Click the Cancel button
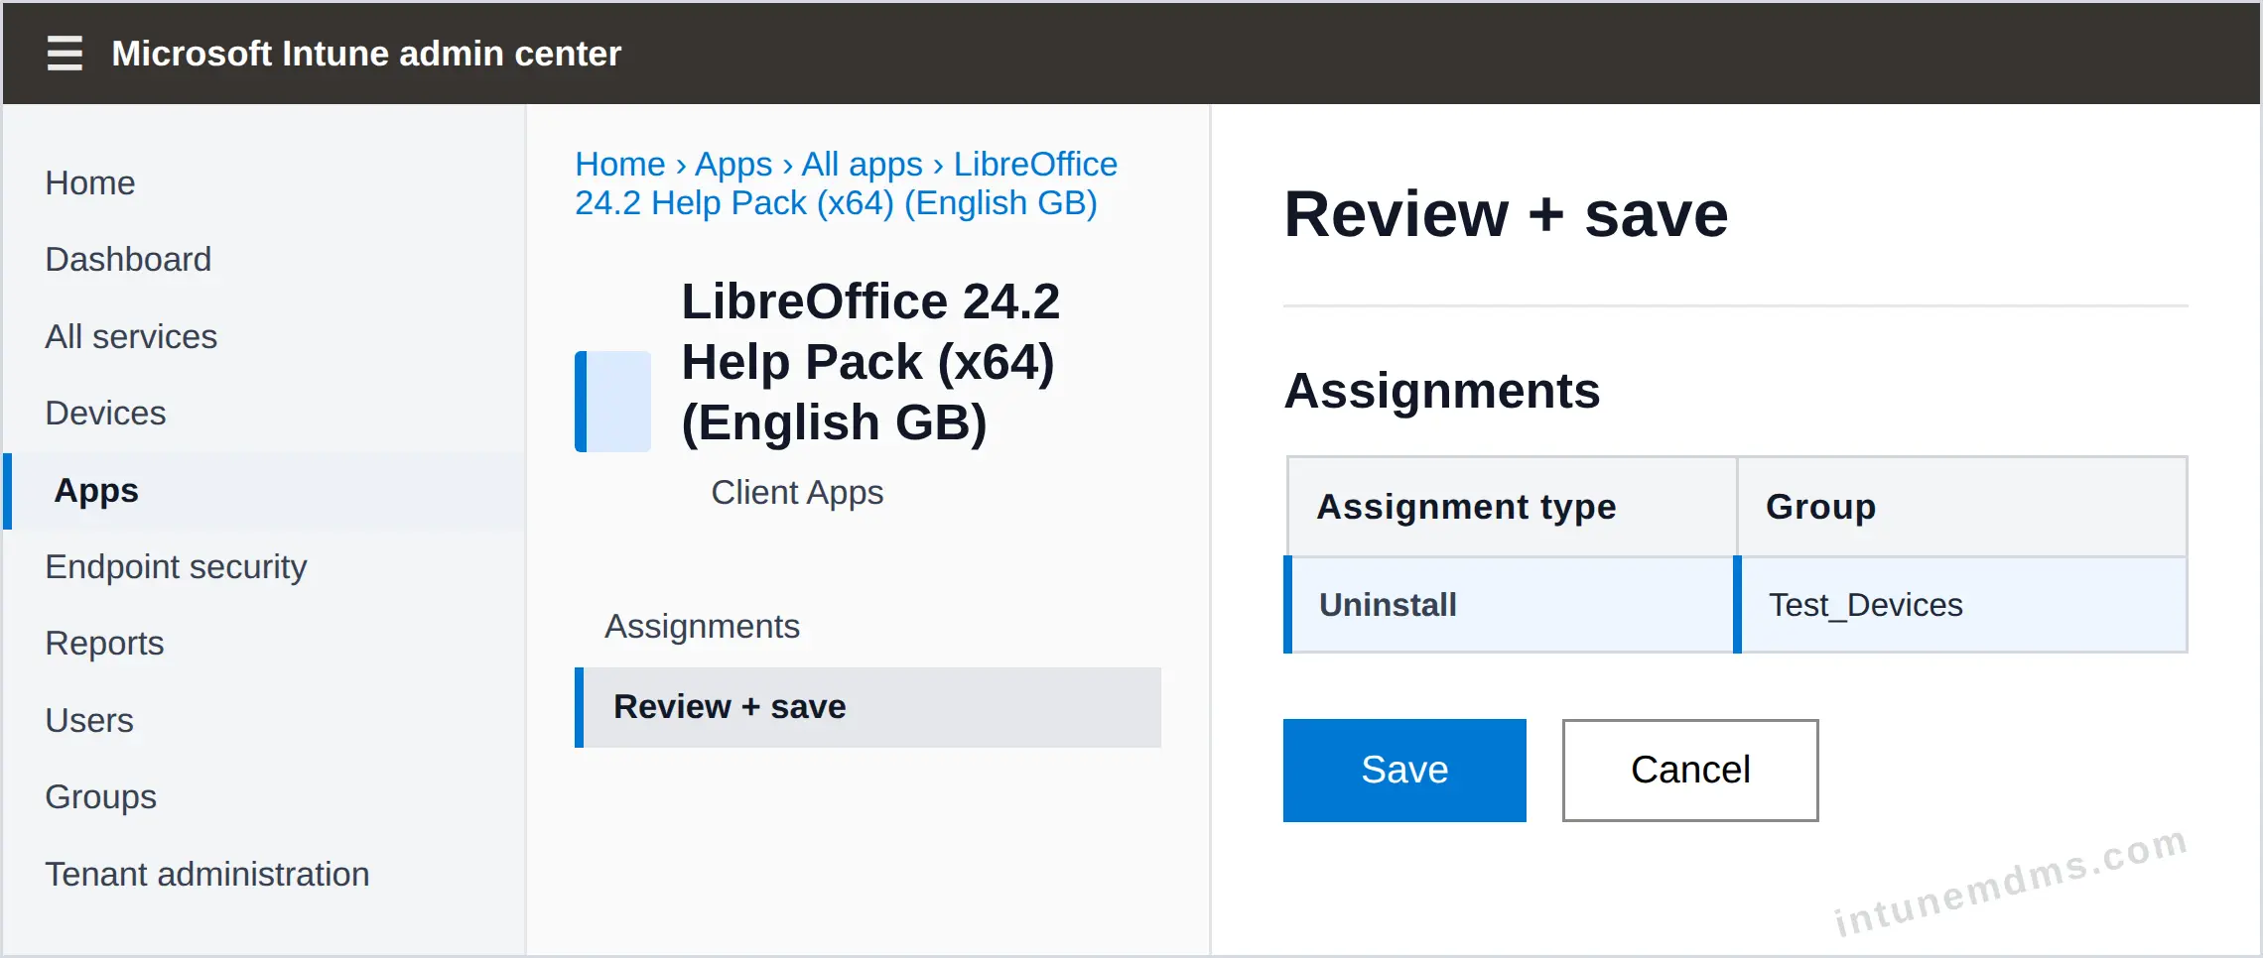 pos(1690,771)
